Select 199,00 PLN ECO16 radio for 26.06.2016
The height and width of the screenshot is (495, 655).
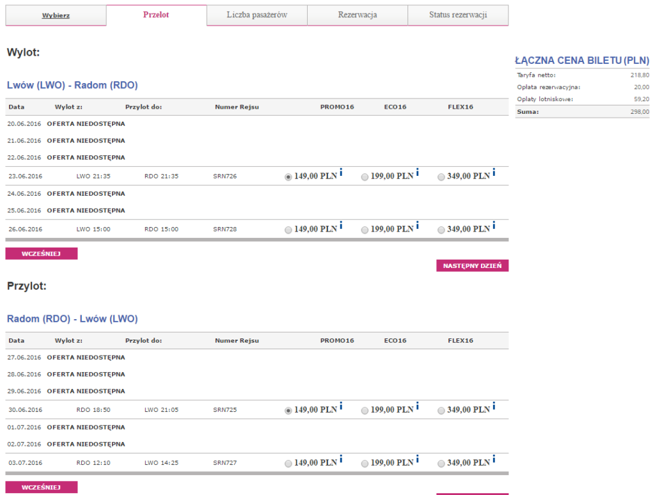point(365,230)
